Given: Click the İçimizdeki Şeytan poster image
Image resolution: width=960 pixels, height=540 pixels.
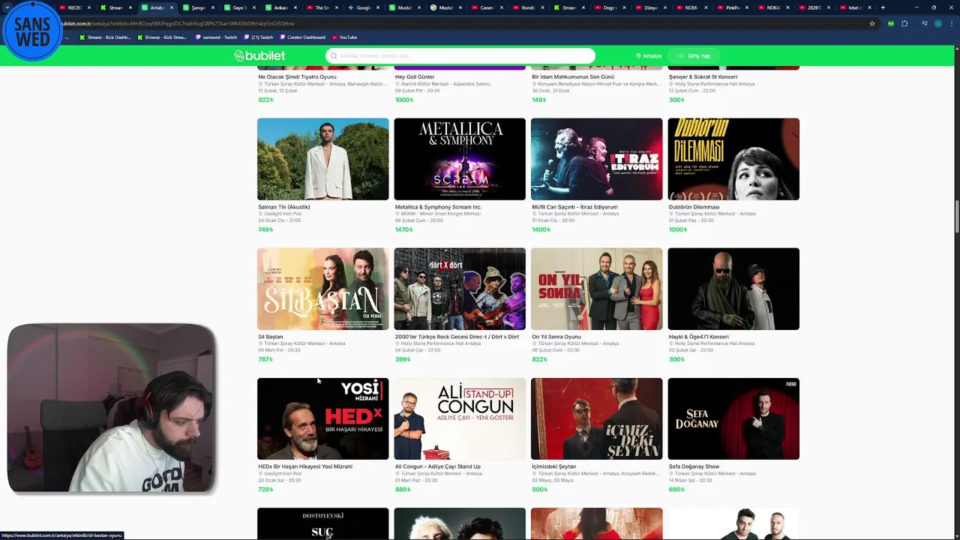Looking at the screenshot, I should pyautogui.click(x=597, y=418).
